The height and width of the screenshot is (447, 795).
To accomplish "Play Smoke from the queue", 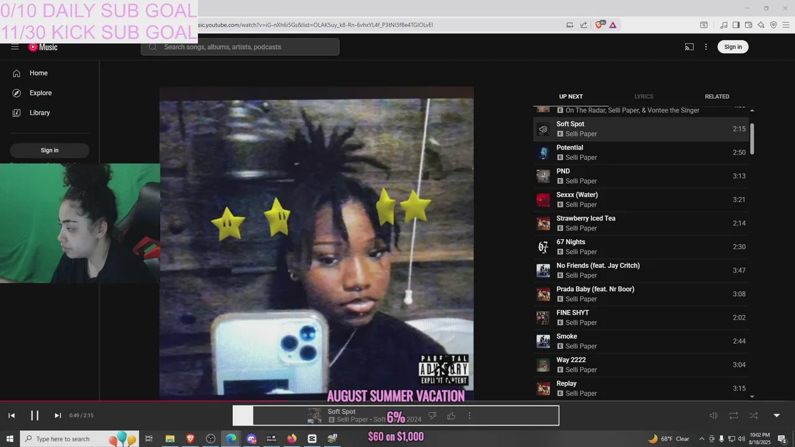I will 641,341.
